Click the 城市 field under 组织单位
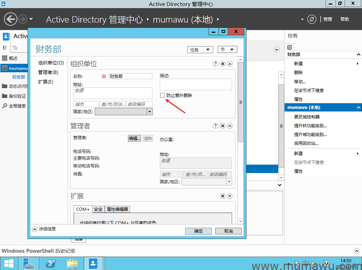362x270 pixels. tap(86, 104)
